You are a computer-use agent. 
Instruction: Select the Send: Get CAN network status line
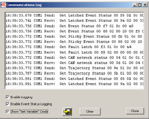click(x=75, y=58)
